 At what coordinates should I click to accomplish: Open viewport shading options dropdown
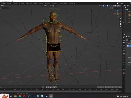coord(121,6)
